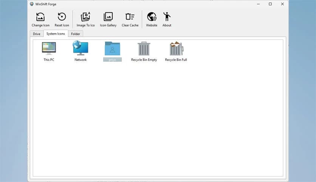This screenshot has width=316, height=182.
Task: Switch to the Drive tab
Action: (x=37, y=34)
